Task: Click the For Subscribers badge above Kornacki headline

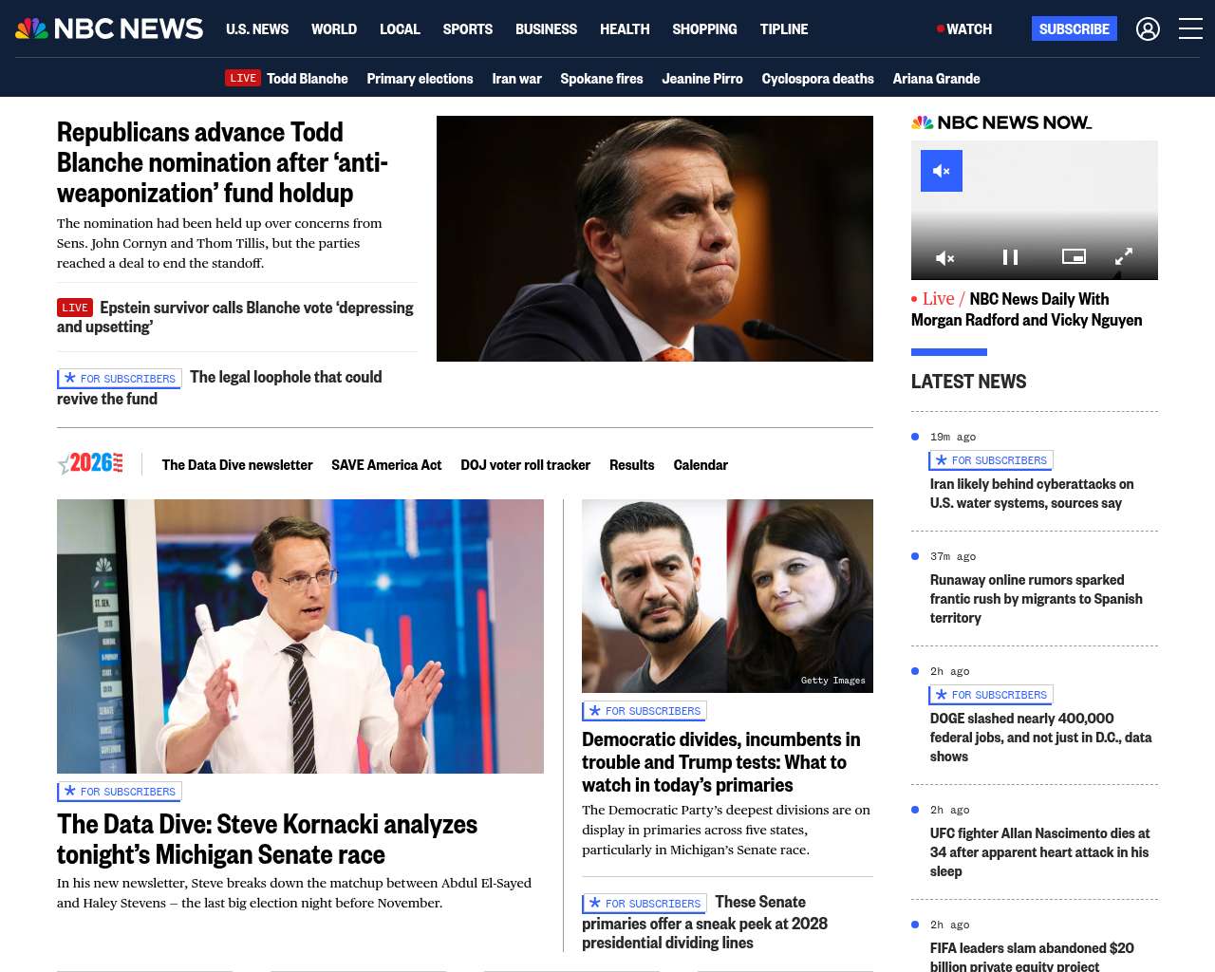Action: pos(120,792)
